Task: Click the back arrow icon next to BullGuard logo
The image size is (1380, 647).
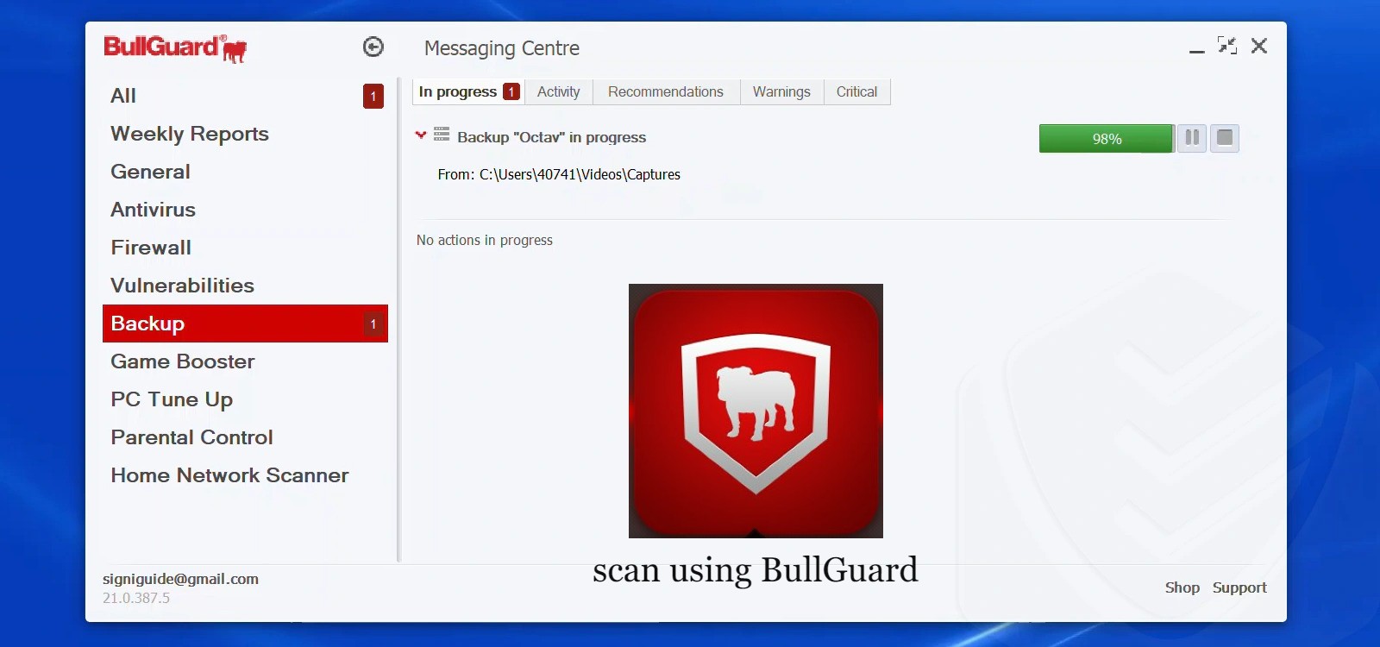Action: [373, 47]
